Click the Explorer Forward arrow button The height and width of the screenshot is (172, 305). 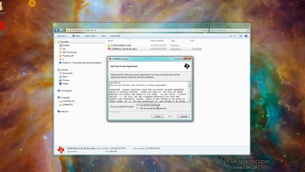tap(61, 30)
